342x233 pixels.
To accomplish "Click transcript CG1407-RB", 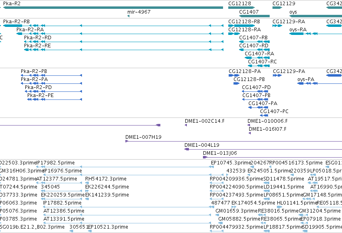I will click(x=254, y=38).
